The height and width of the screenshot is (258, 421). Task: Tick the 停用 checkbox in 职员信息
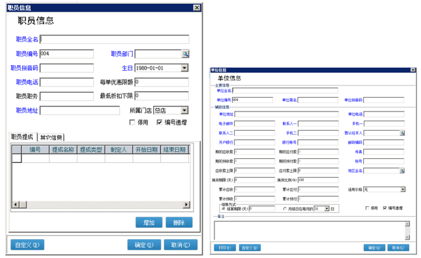tap(132, 123)
